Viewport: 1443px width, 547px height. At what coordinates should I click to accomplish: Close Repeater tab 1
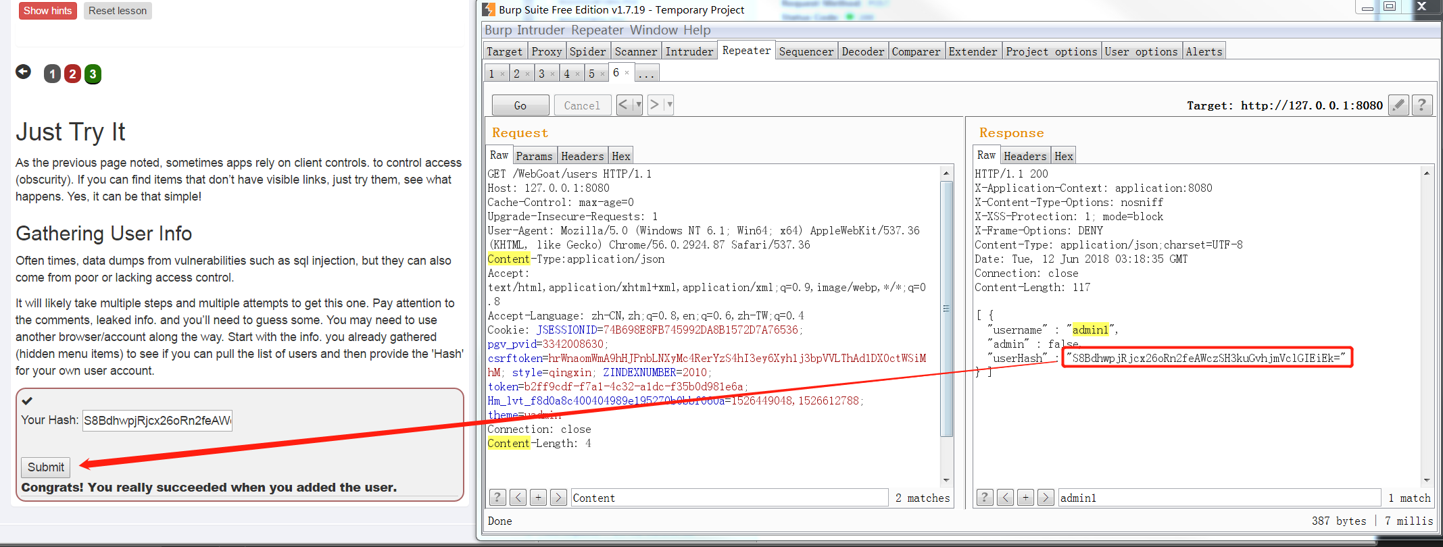[x=502, y=74]
